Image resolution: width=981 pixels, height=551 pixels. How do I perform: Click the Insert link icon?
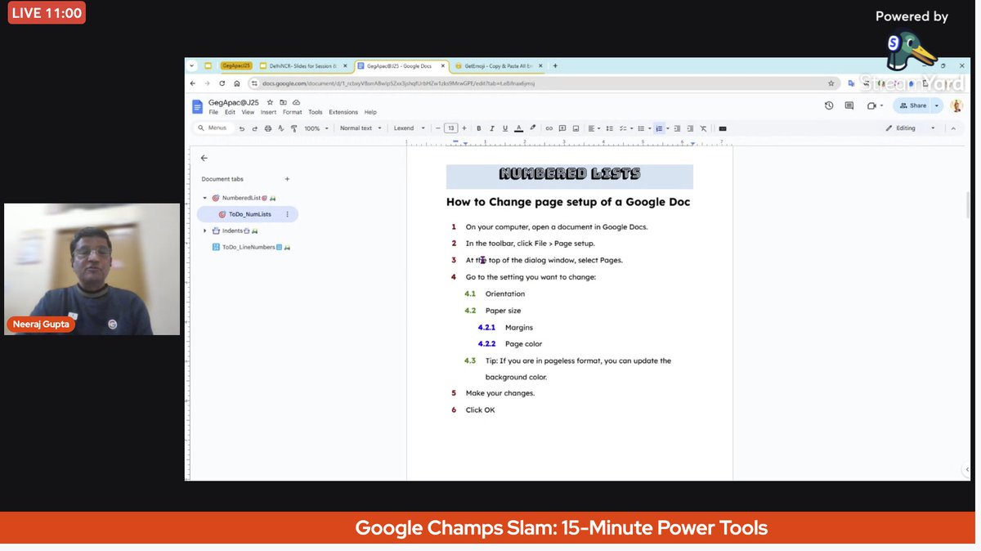coord(549,128)
